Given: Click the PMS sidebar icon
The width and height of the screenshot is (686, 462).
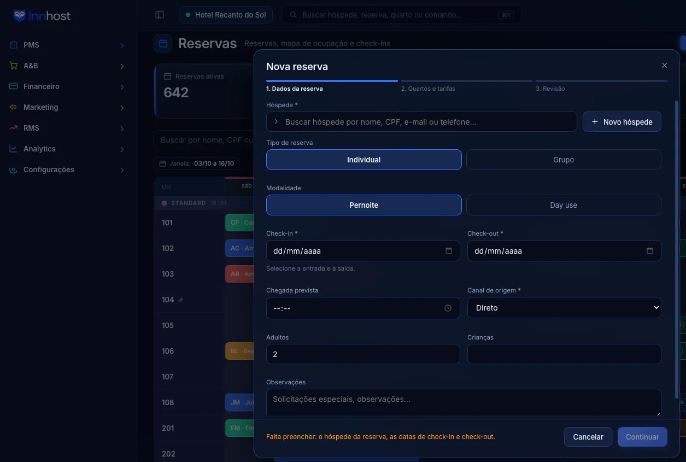Looking at the screenshot, I should [x=14, y=45].
